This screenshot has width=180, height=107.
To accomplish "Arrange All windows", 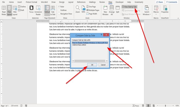I will pyautogui.click(x=112, y=11).
